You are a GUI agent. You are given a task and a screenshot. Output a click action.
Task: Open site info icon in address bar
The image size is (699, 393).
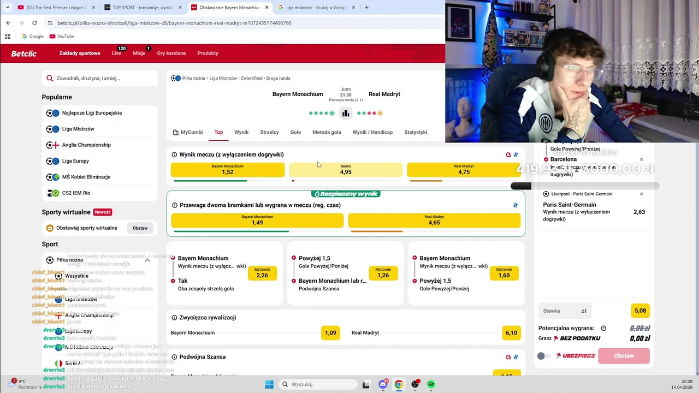[x=50, y=23]
